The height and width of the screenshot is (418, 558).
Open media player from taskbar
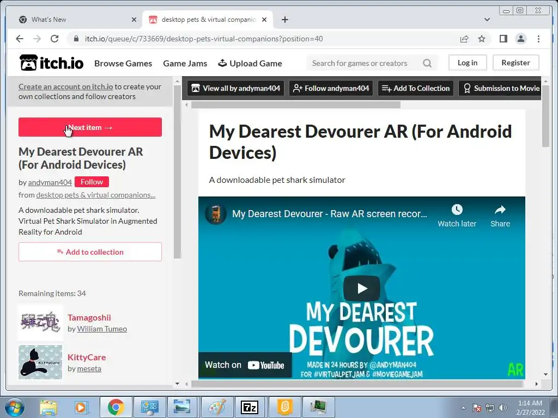(x=81, y=407)
